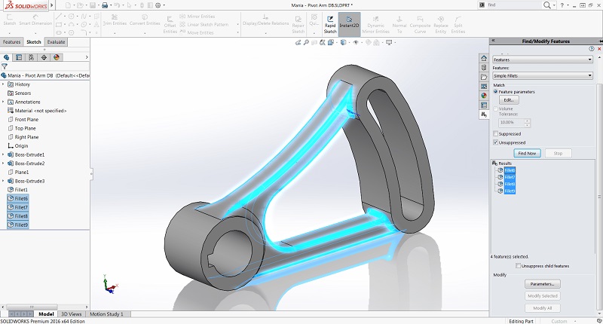Screen dimensions: 603x324
Task: Check Unsuppress child features option
Action: [x=517, y=266]
